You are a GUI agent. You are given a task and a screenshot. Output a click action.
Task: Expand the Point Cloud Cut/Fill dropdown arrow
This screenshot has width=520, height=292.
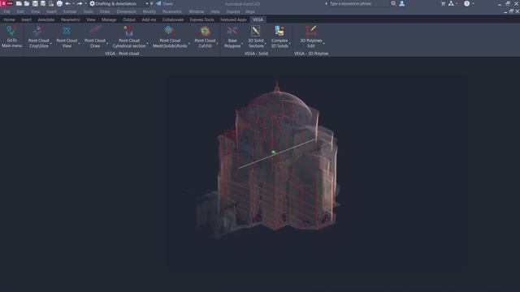(218, 43)
